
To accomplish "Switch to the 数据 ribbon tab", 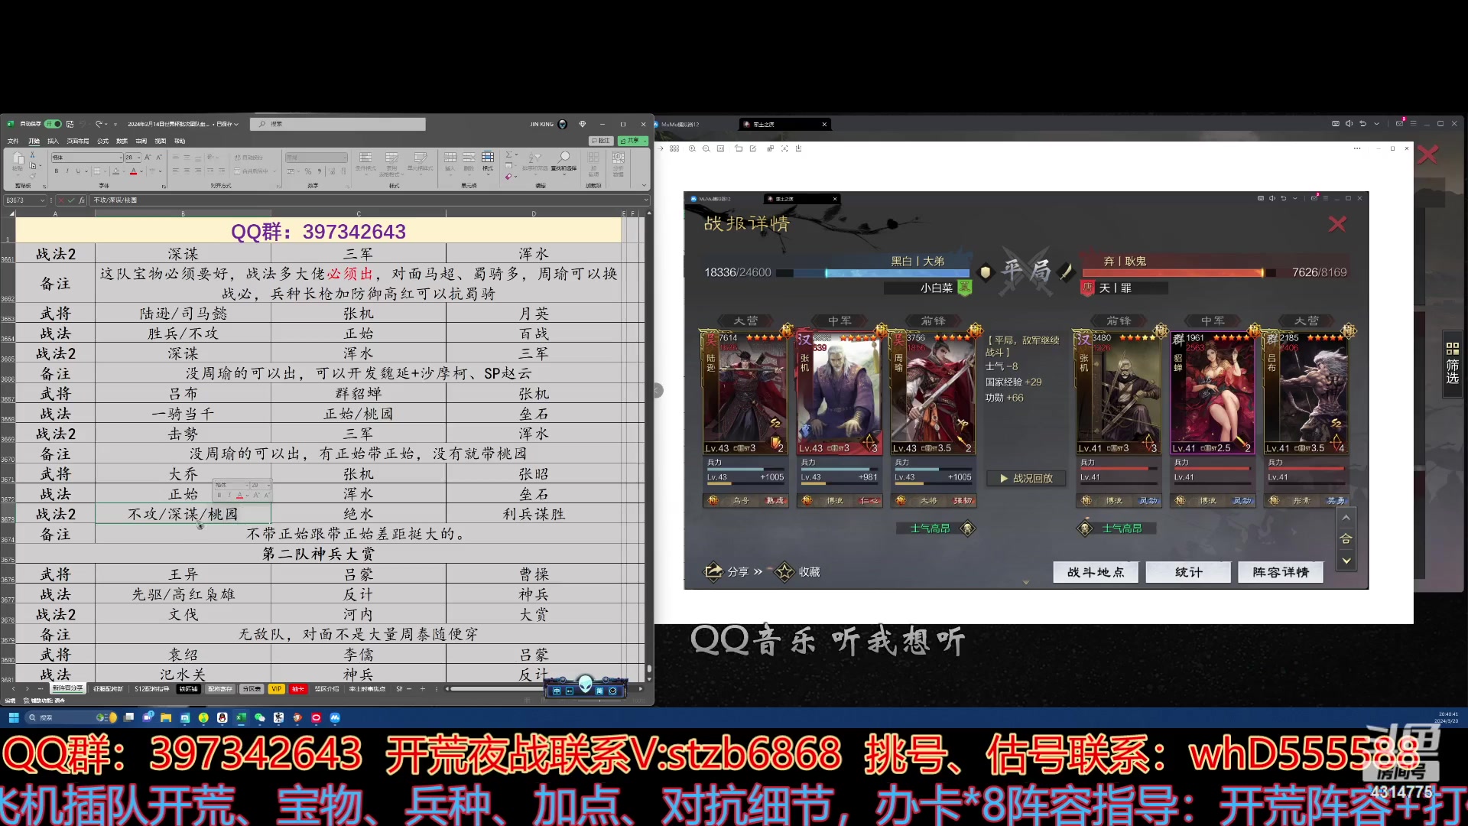I will tap(122, 141).
